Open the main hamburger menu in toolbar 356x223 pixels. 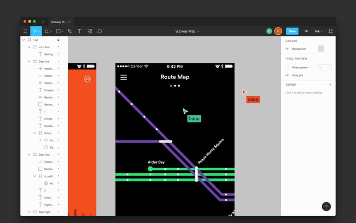coord(25,31)
